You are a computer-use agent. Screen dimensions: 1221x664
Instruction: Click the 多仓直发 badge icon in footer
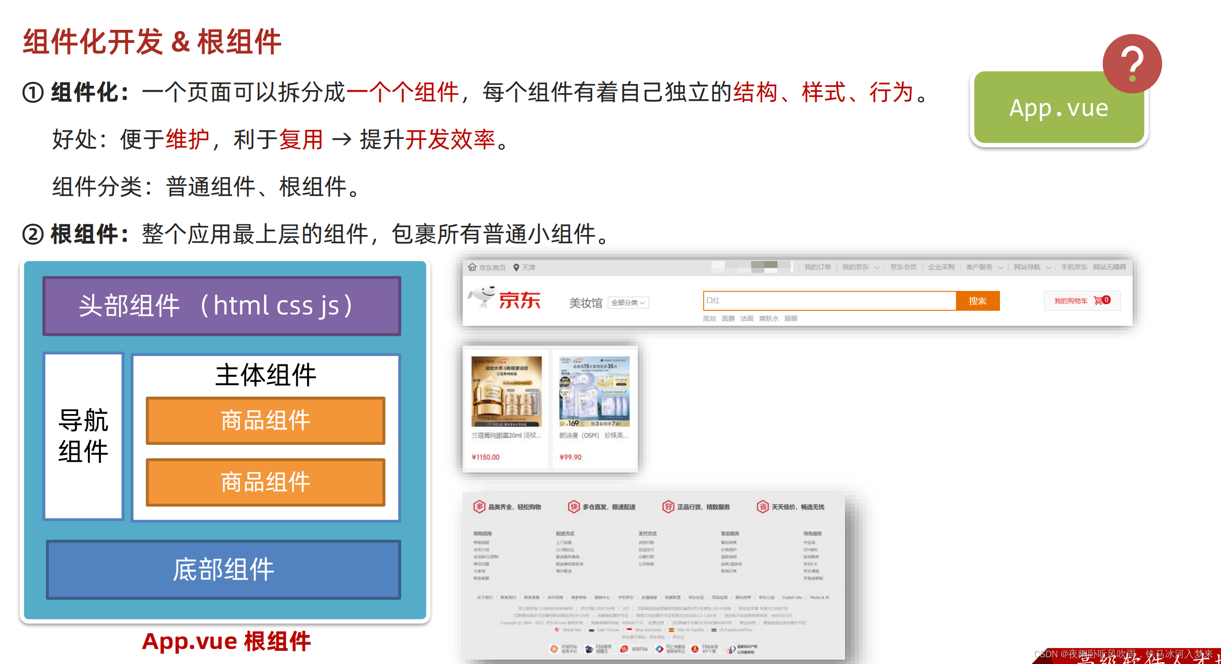(573, 507)
